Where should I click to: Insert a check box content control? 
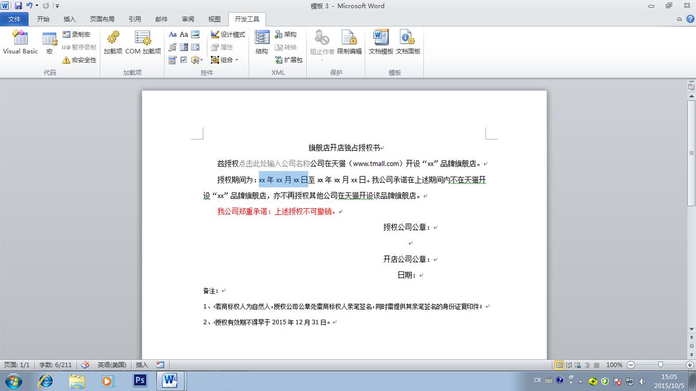tap(184, 60)
